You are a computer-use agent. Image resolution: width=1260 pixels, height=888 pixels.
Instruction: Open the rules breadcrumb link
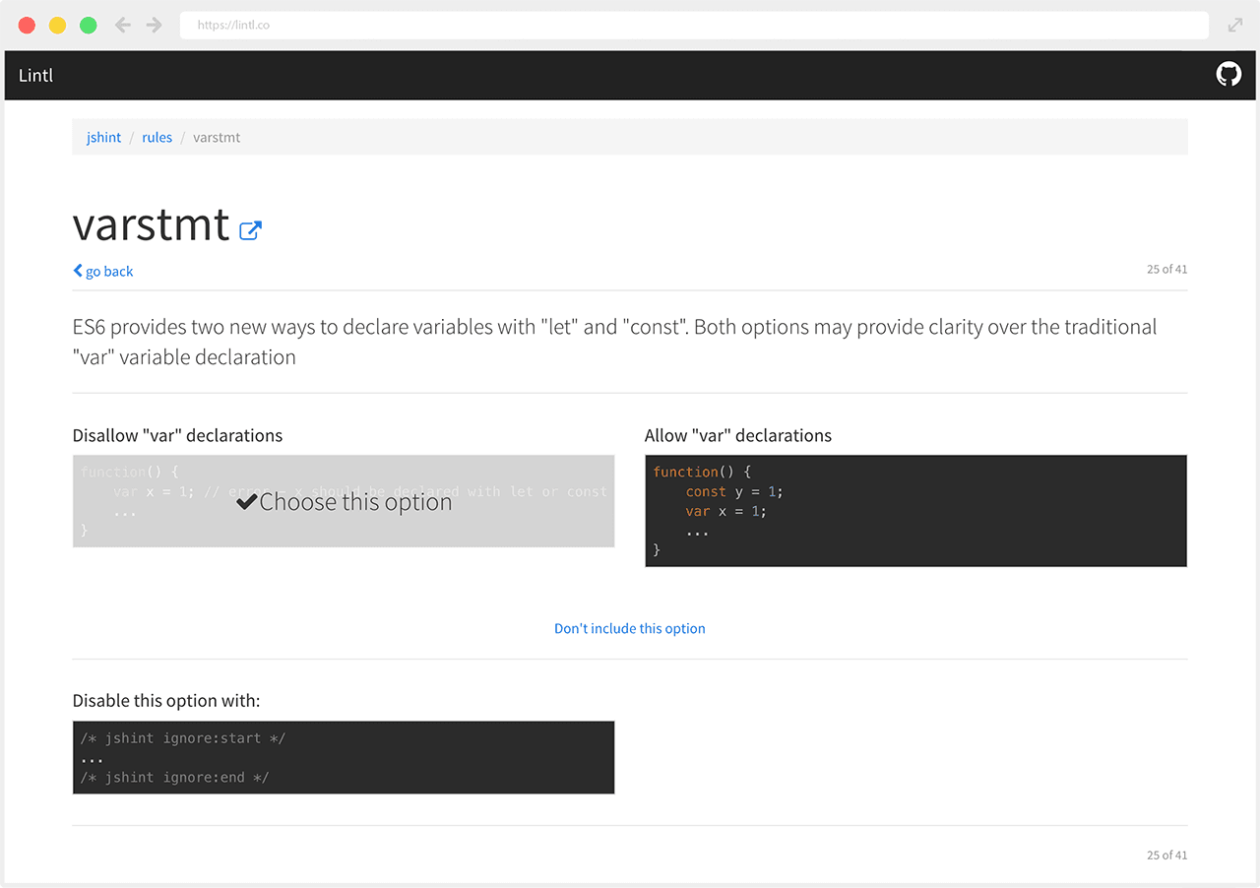coord(157,137)
